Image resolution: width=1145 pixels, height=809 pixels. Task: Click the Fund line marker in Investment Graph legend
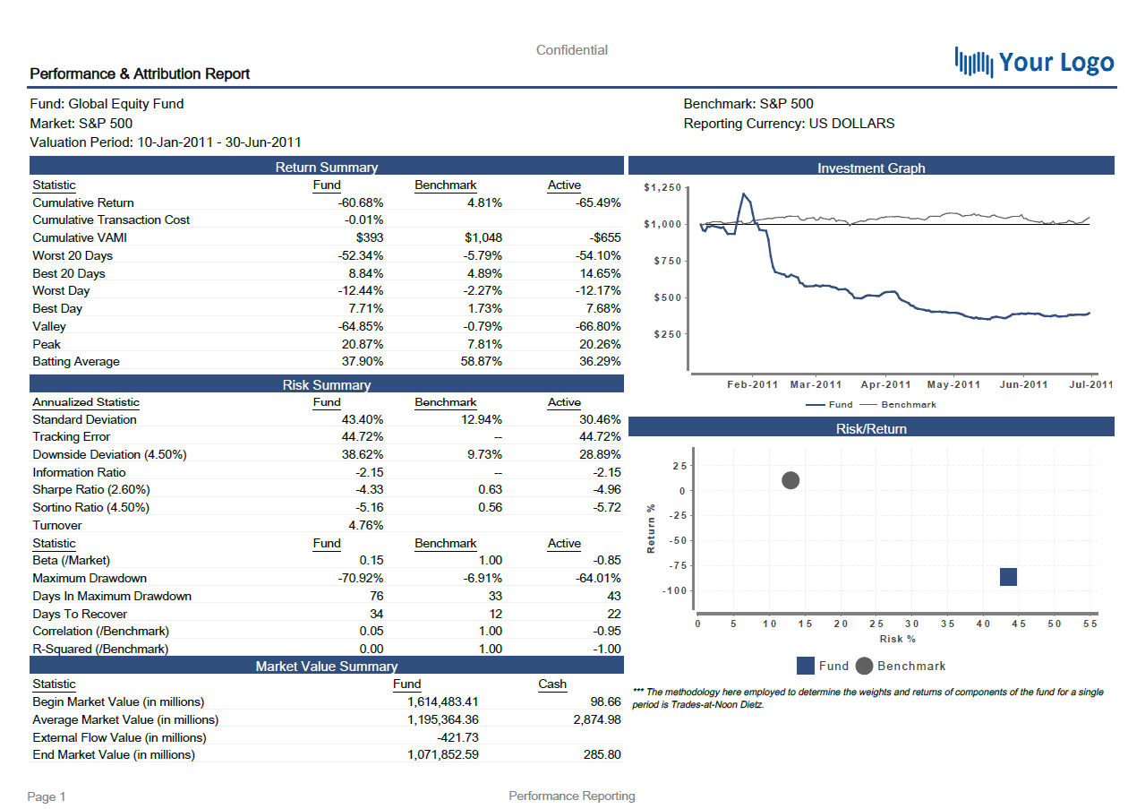point(815,405)
